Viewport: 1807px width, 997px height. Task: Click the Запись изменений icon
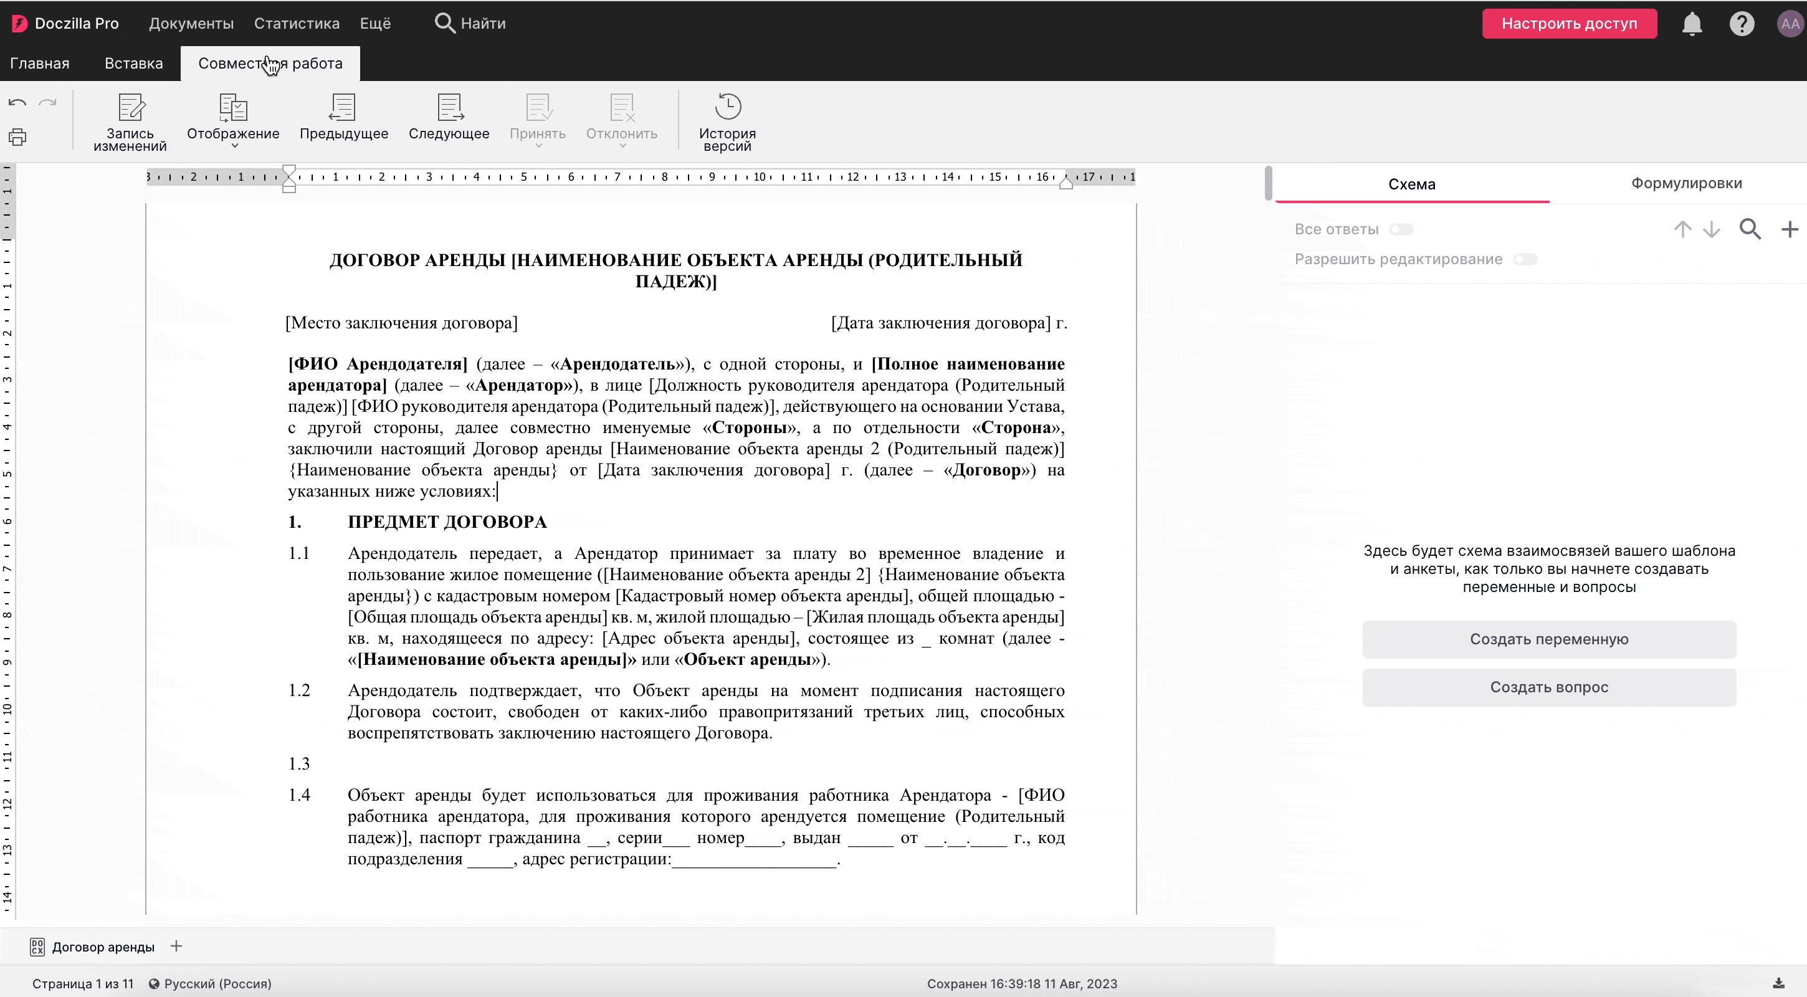coord(130,107)
